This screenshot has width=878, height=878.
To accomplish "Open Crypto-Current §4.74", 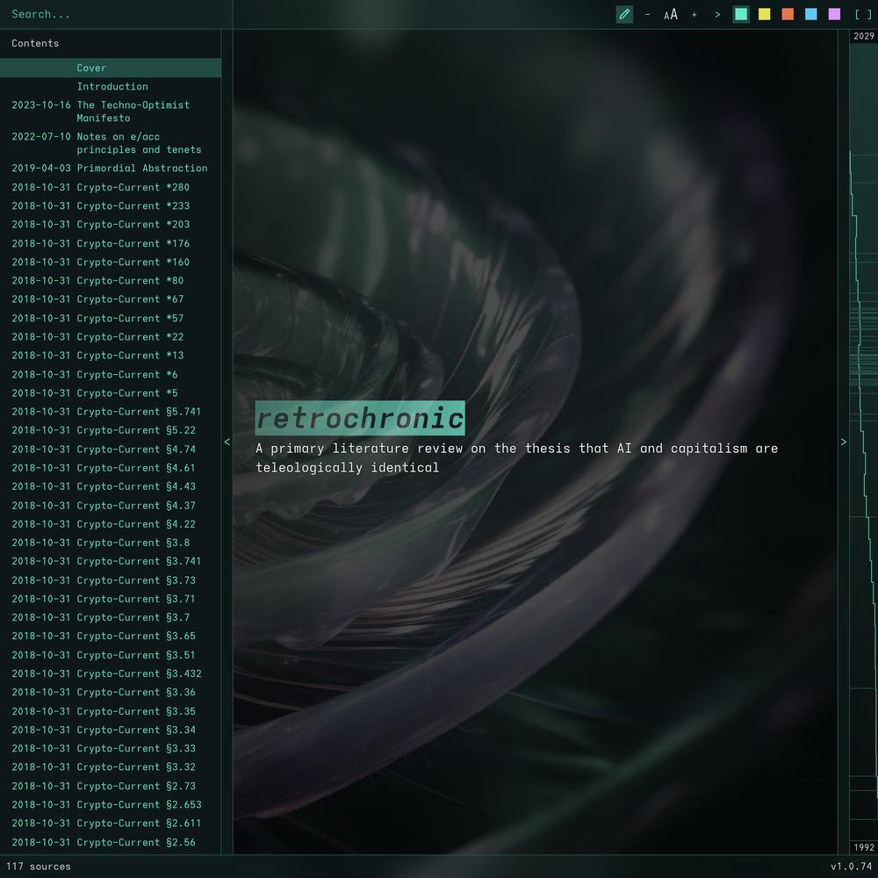I will coord(111,449).
